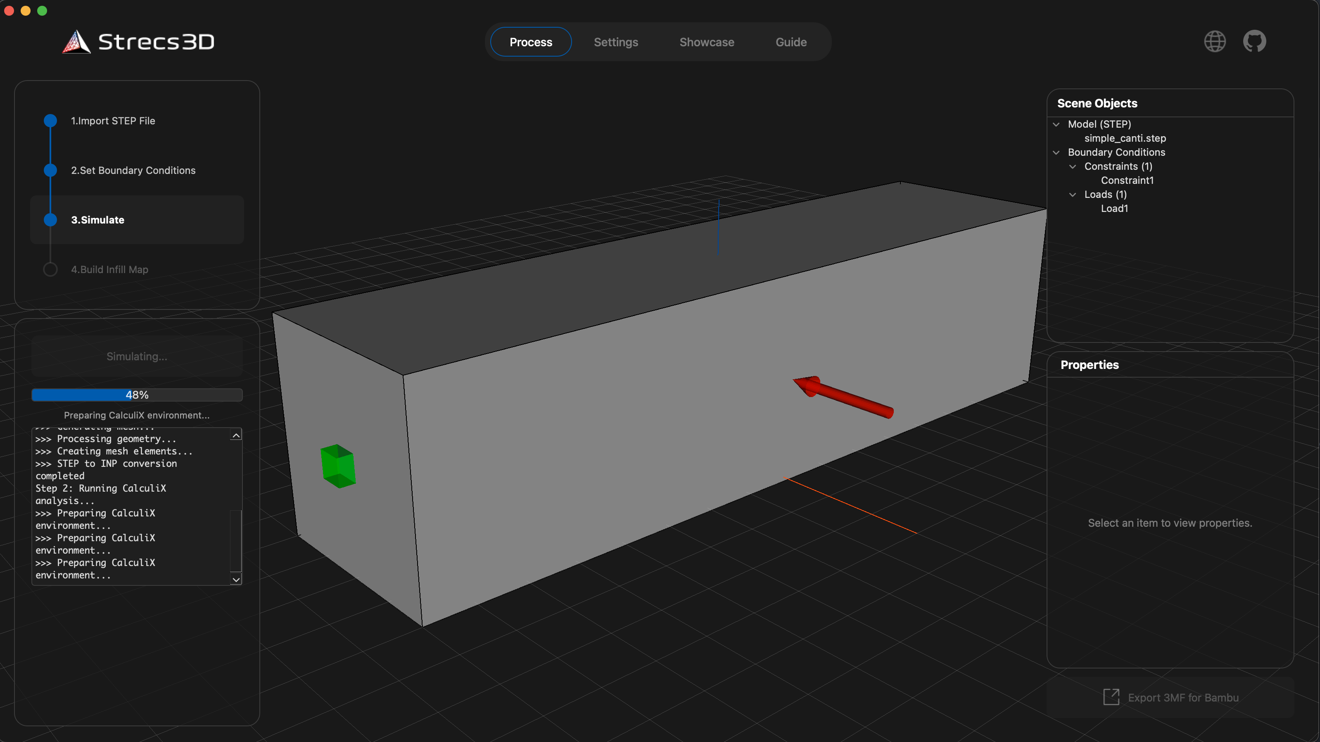1320x742 pixels.
Task: Click the disabled Simulating button
Action: [136, 356]
